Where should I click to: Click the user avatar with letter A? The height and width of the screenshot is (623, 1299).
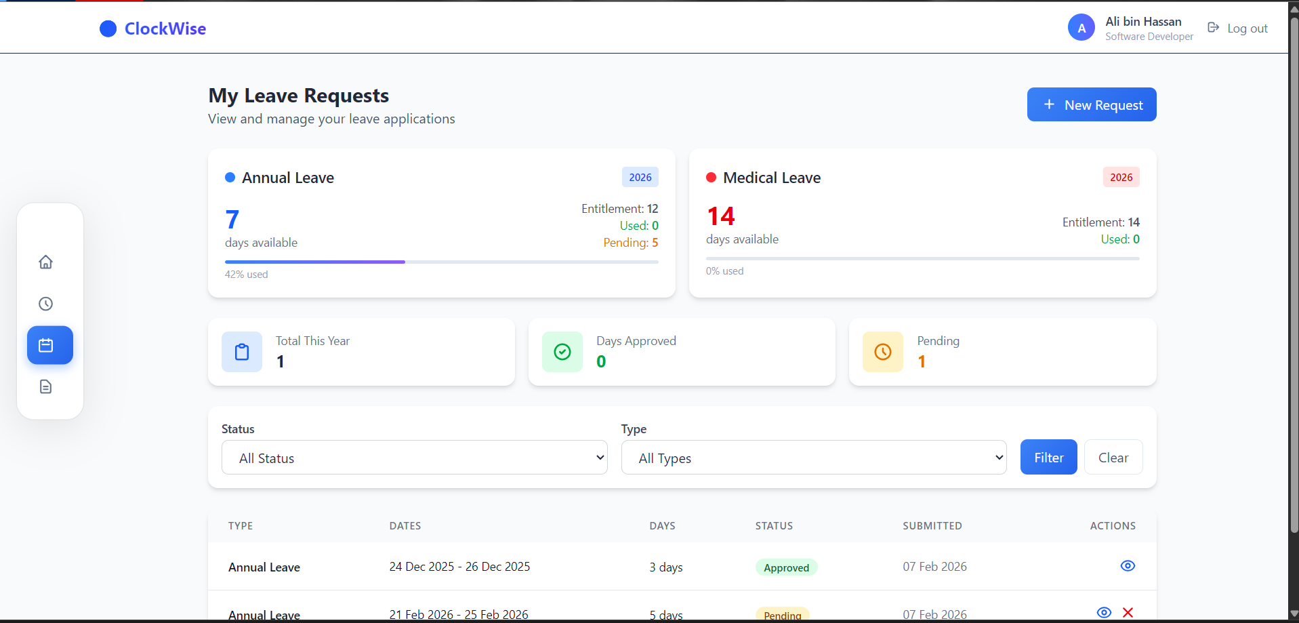(x=1081, y=28)
